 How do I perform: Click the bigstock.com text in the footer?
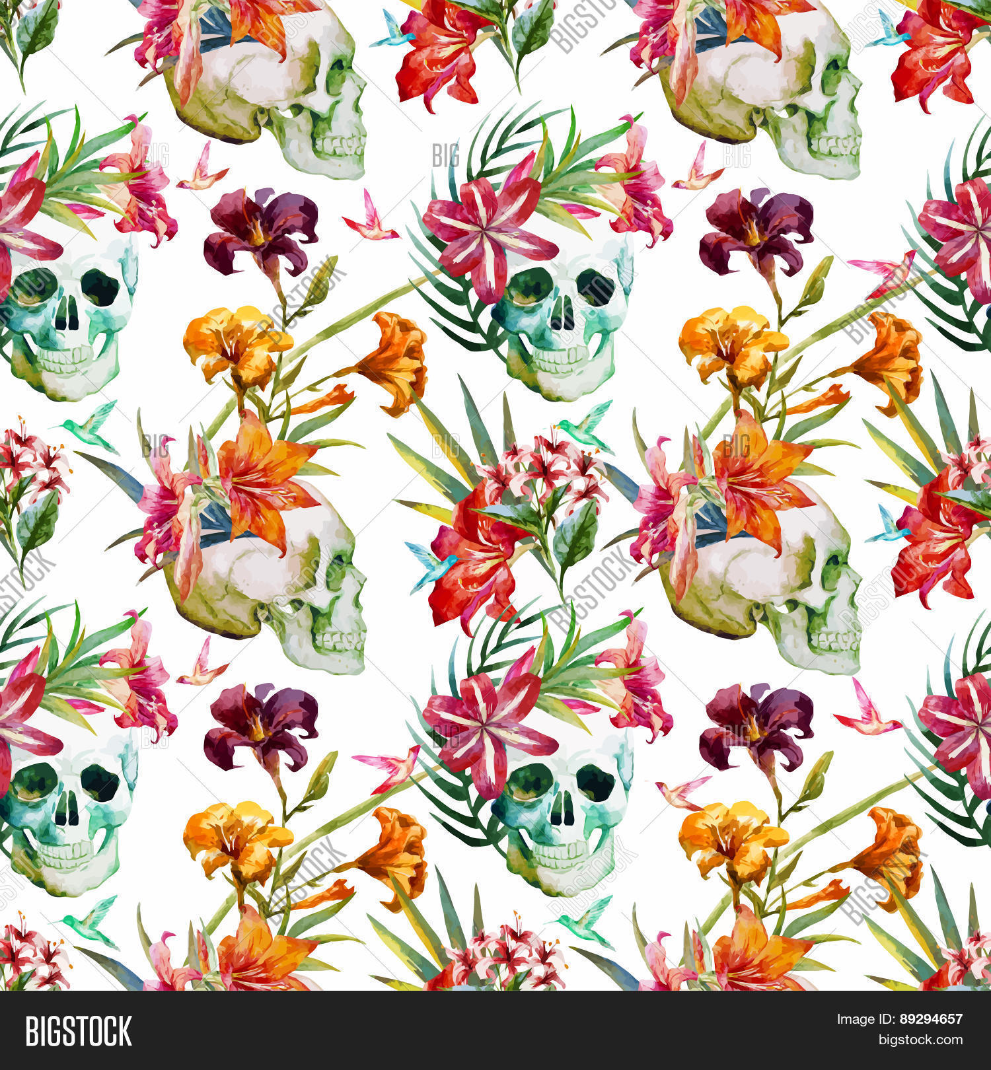click(x=920, y=1040)
